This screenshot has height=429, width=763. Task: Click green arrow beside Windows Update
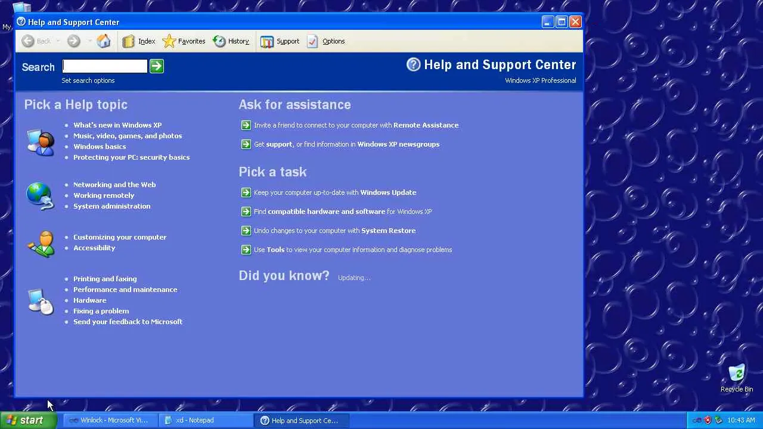tap(246, 192)
